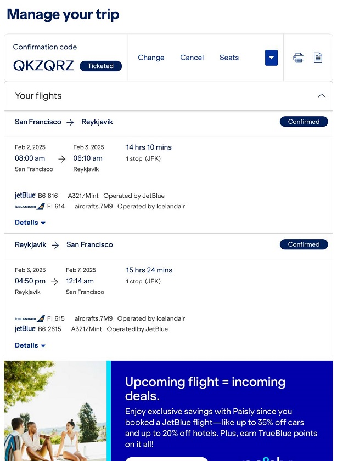Click the JetBlue logo beside B6 2615
The height and width of the screenshot is (461, 337).
pyautogui.click(x=25, y=329)
